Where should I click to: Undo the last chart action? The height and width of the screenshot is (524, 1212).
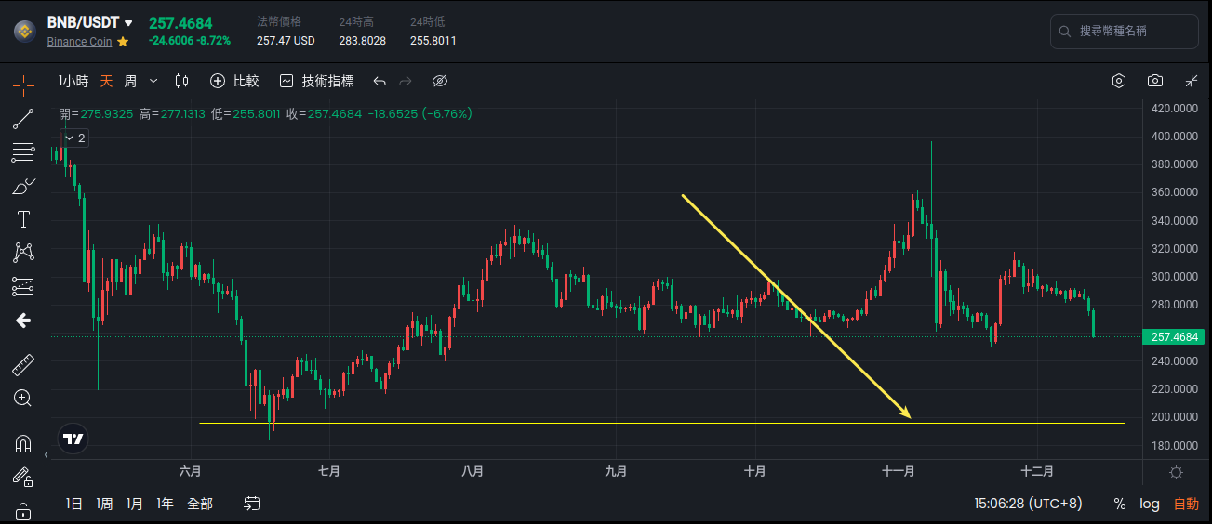tap(379, 81)
